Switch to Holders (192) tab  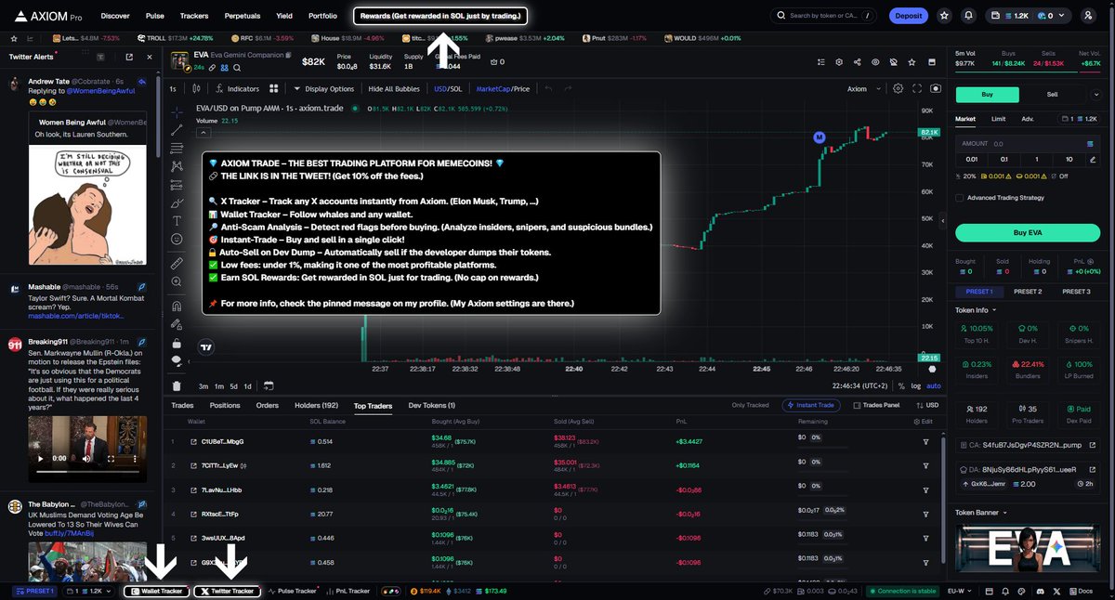pyautogui.click(x=316, y=405)
